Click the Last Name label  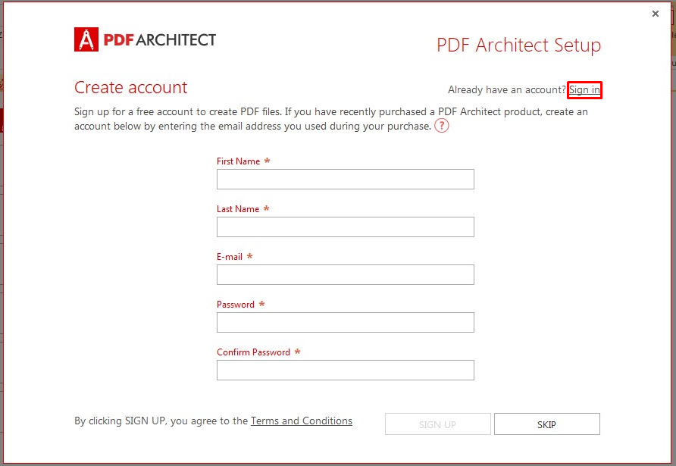click(x=238, y=209)
